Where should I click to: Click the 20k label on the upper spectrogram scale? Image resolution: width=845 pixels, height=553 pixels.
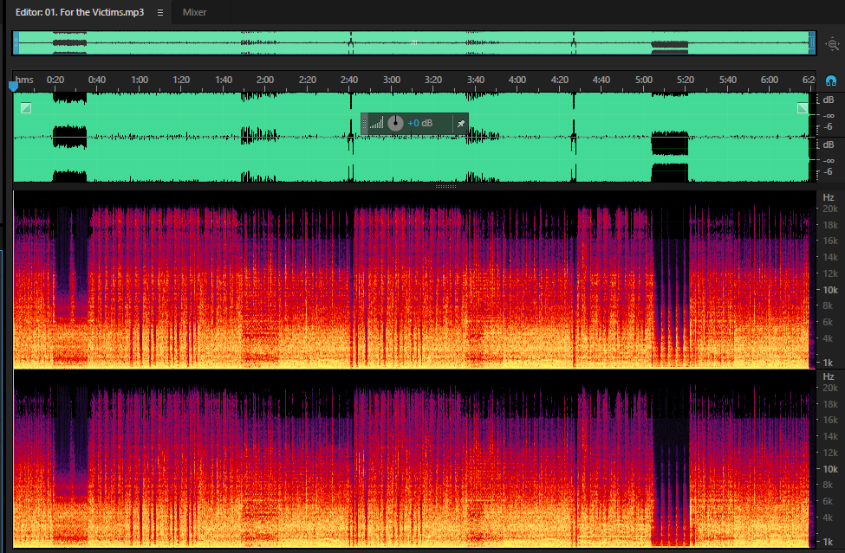(x=830, y=209)
